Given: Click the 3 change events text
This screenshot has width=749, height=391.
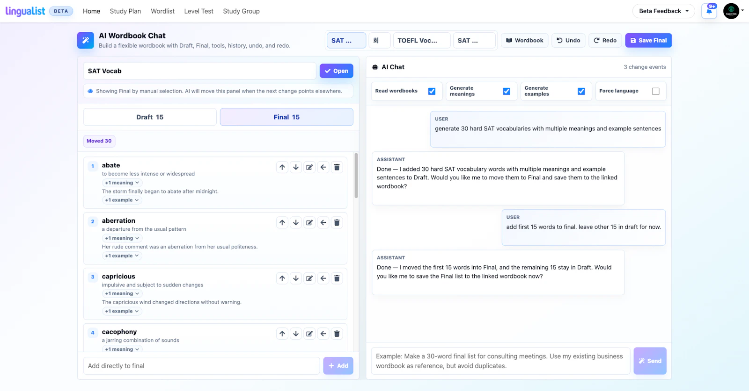Looking at the screenshot, I should coord(645,67).
